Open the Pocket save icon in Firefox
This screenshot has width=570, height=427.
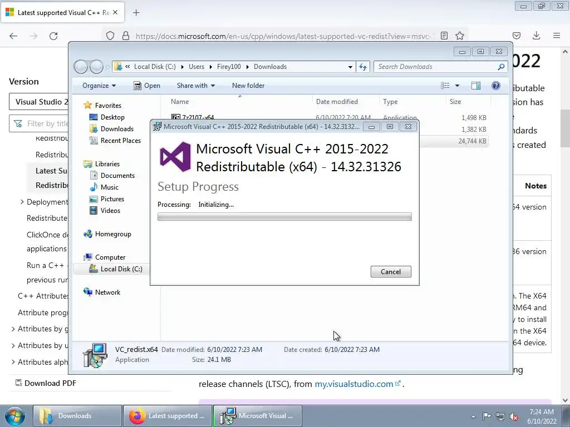click(x=517, y=36)
